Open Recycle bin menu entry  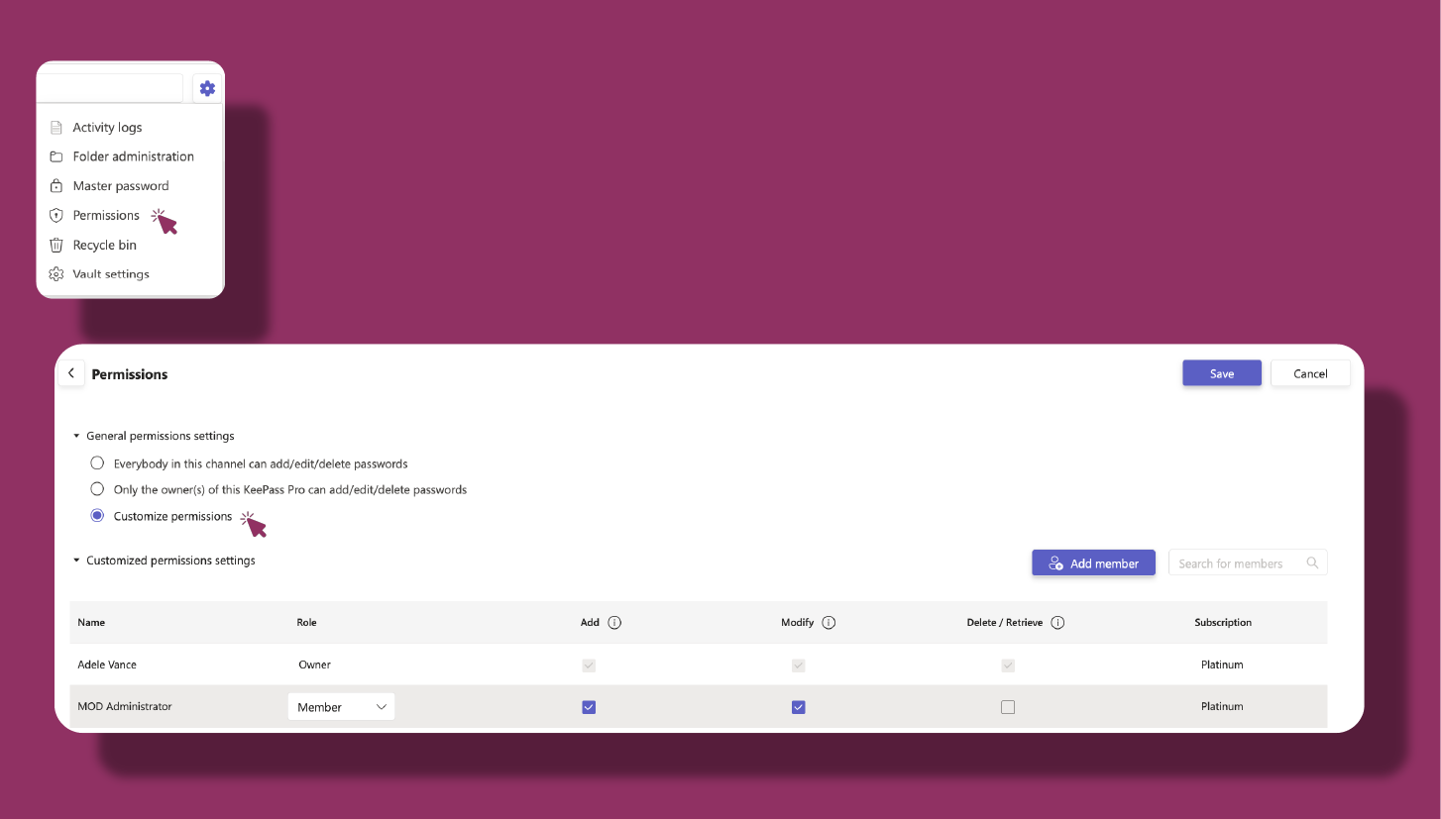click(x=104, y=245)
